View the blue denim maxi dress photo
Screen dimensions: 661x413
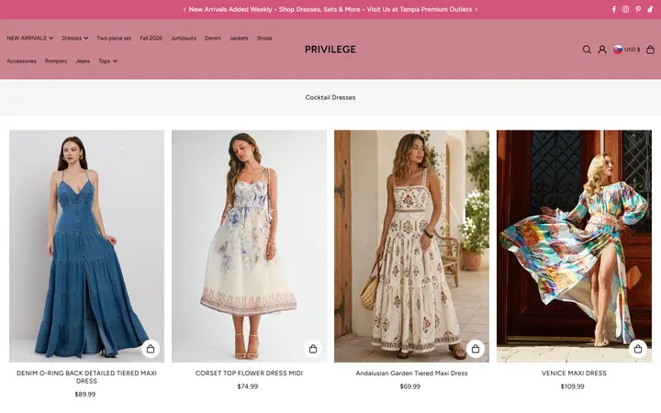[87, 246]
